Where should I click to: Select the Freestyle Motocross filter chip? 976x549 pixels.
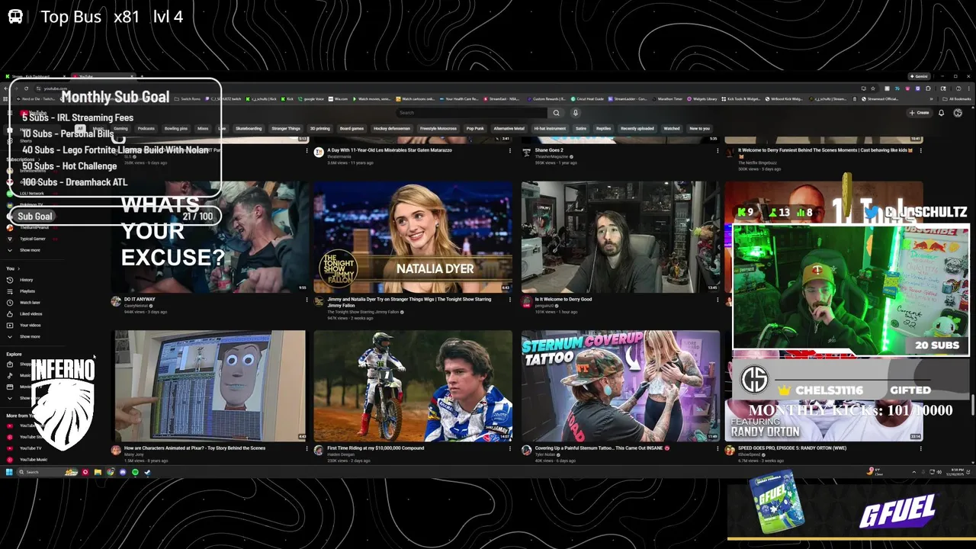438,128
